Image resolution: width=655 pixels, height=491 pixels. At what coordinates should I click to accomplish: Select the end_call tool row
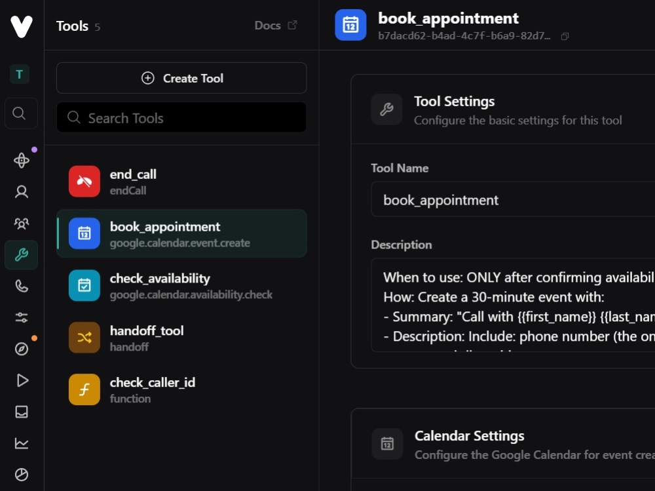click(x=181, y=182)
